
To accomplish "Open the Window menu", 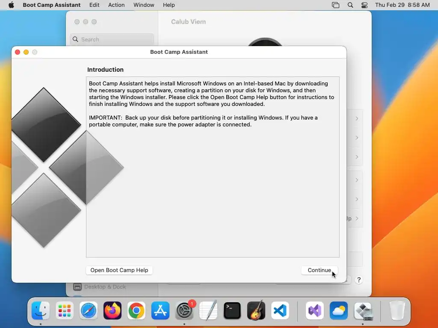I will (x=144, y=5).
